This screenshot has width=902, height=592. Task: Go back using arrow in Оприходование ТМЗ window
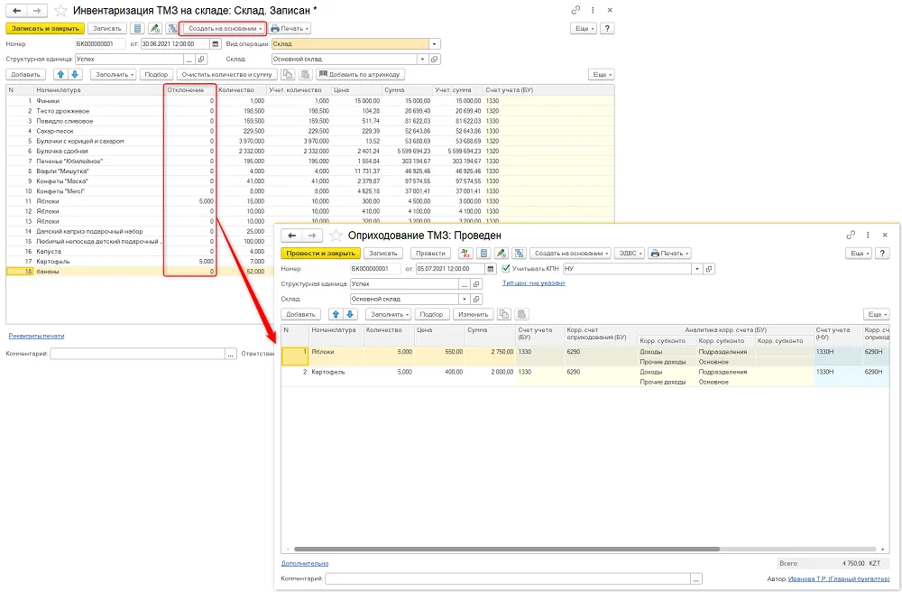[292, 236]
